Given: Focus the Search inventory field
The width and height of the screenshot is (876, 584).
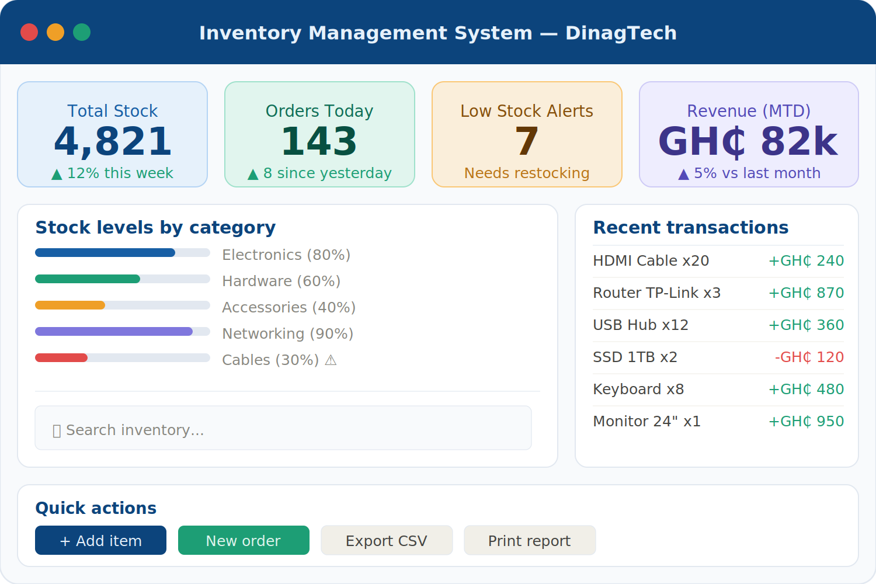Looking at the screenshot, I should [283, 427].
